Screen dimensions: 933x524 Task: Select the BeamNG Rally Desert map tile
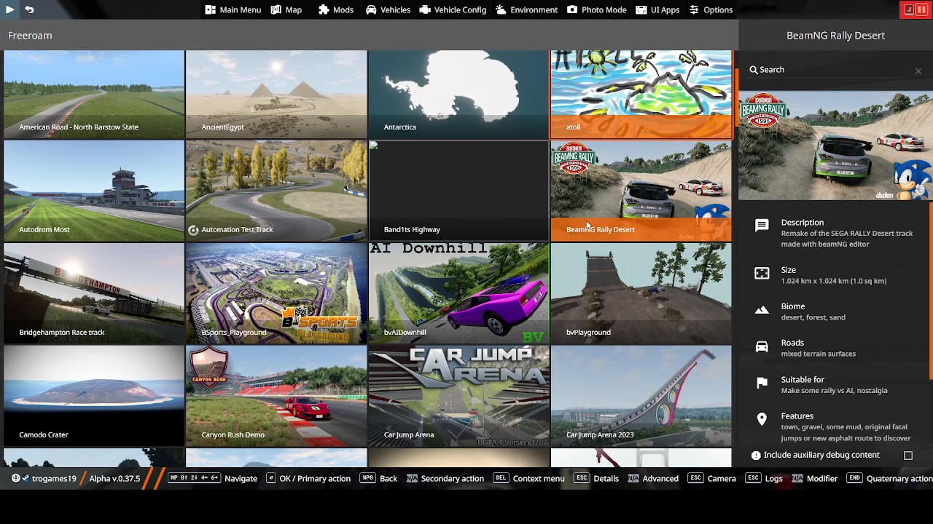[641, 191]
